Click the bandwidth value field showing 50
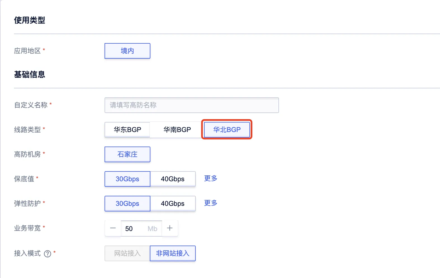 (x=141, y=228)
